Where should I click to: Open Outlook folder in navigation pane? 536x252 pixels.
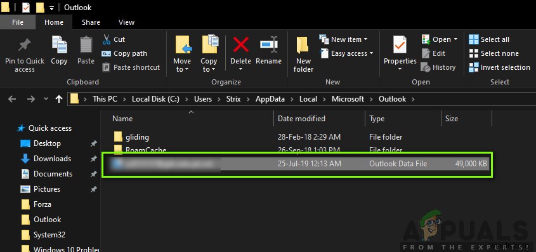[47, 220]
